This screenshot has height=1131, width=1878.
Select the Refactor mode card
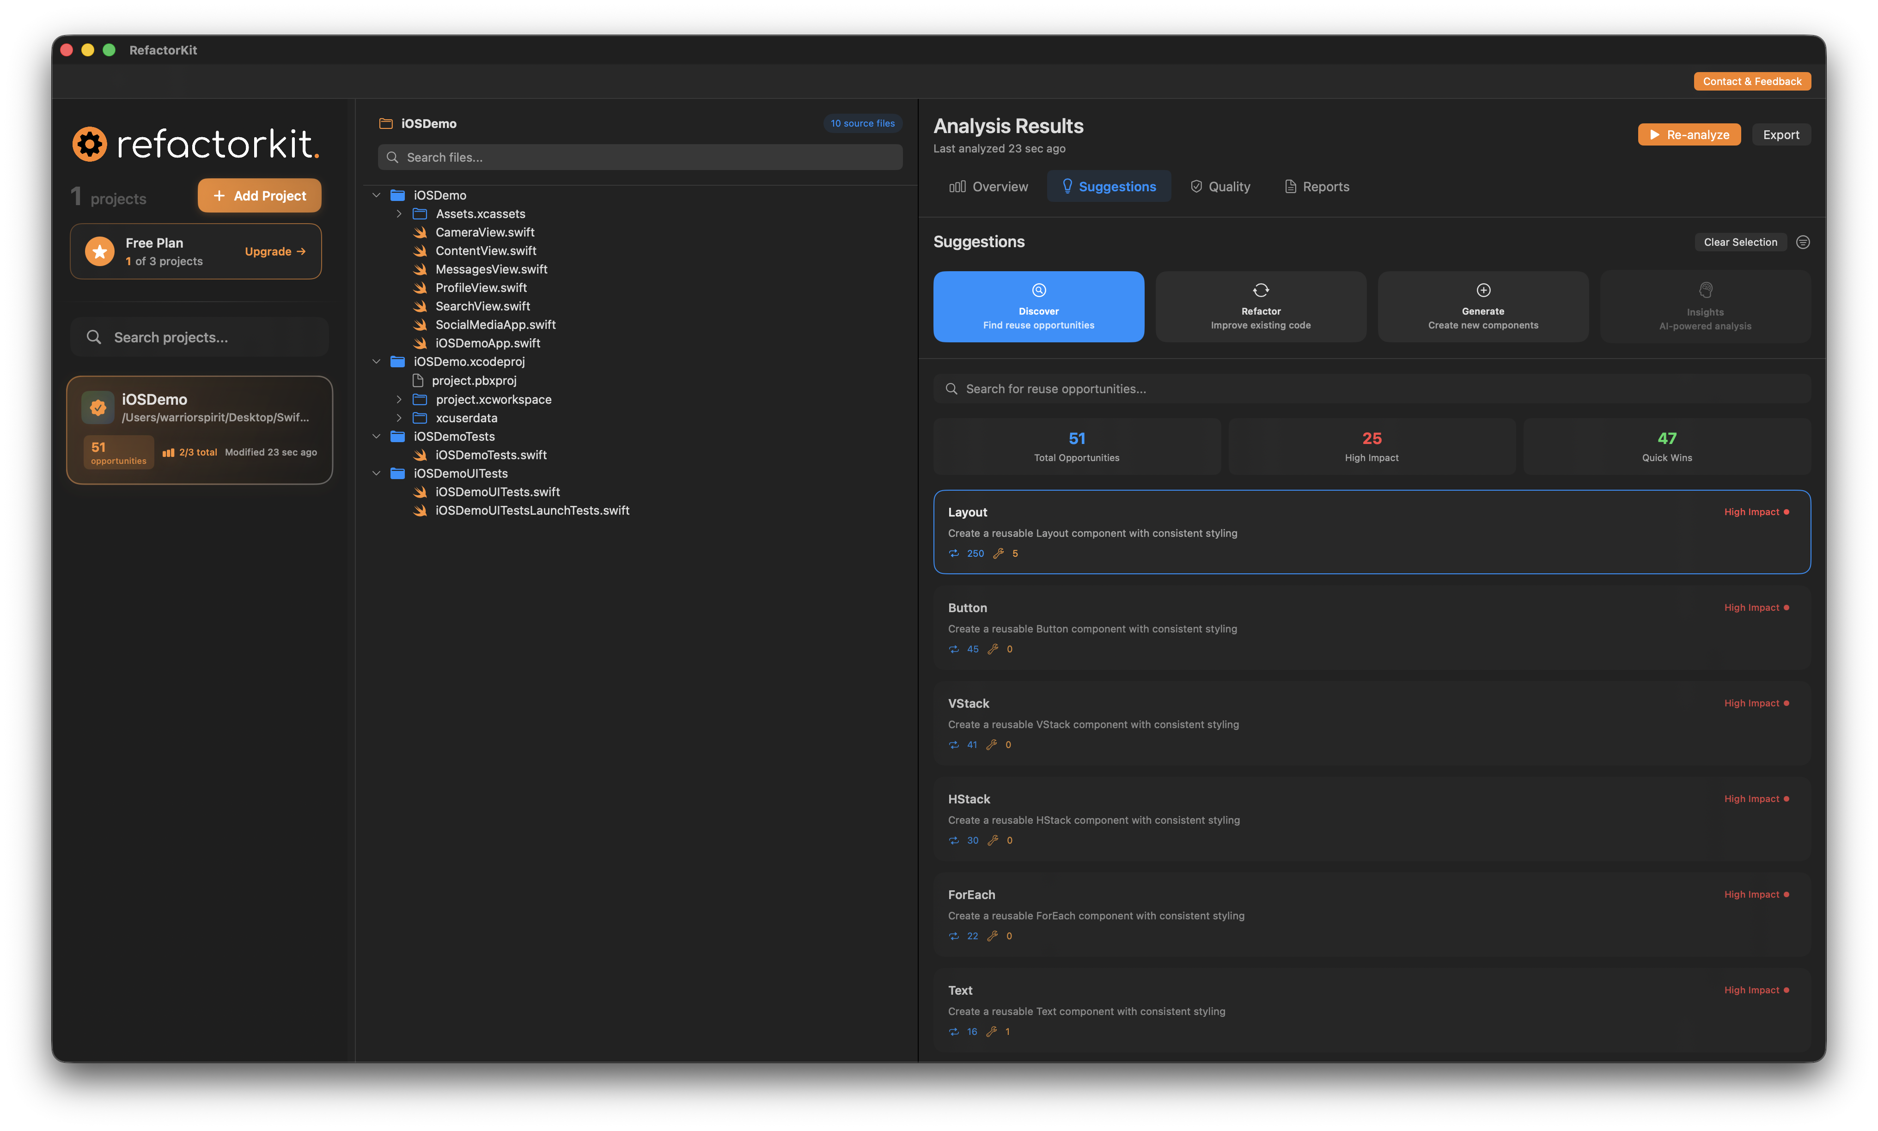(x=1261, y=306)
